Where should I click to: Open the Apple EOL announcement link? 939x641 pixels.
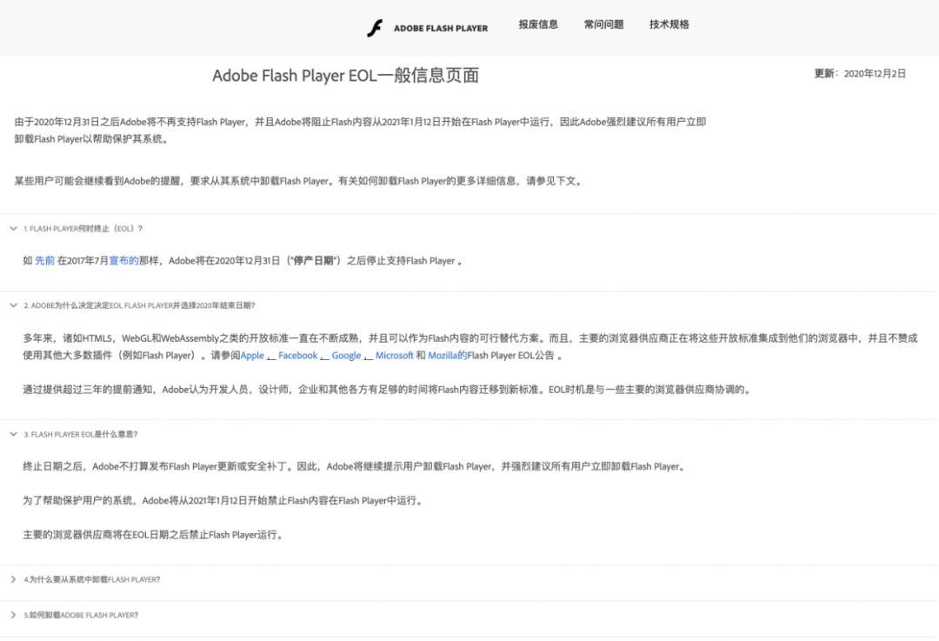pos(252,356)
